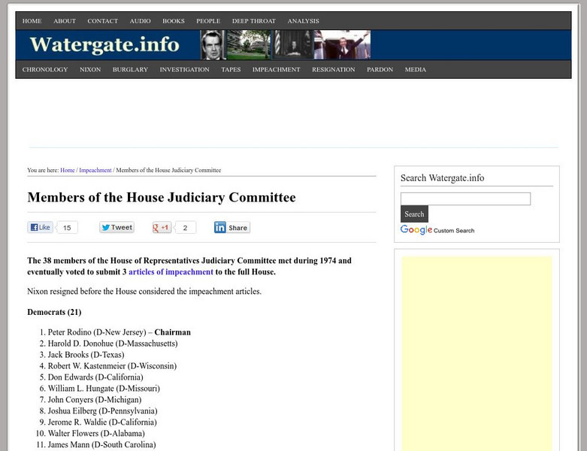
Task: Go to the INVESTIGATION section
Action: tap(185, 70)
